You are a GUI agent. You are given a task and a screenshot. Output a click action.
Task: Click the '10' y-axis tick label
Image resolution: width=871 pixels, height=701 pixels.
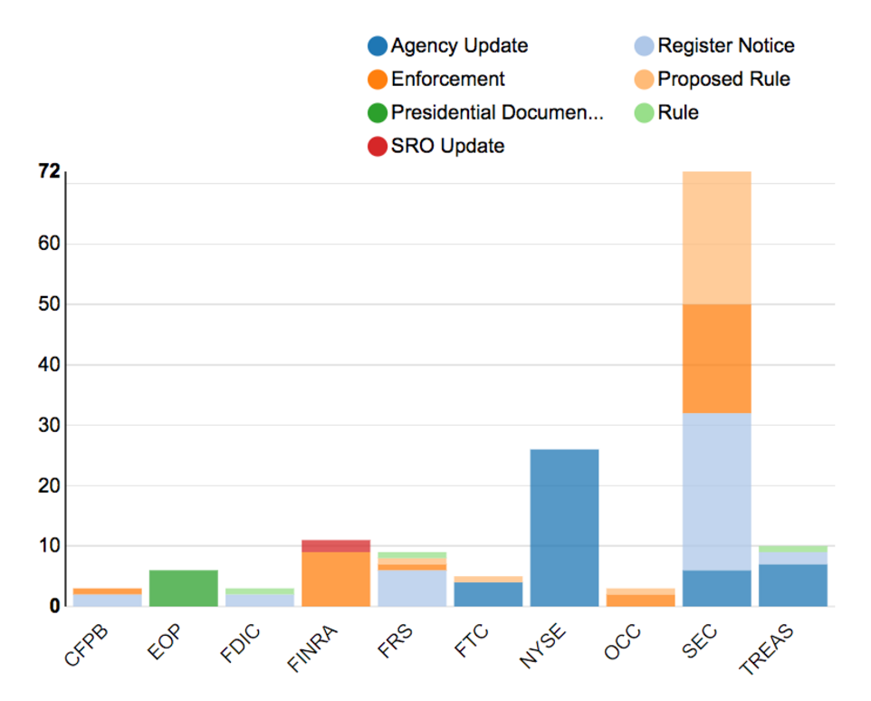(x=49, y=546)
